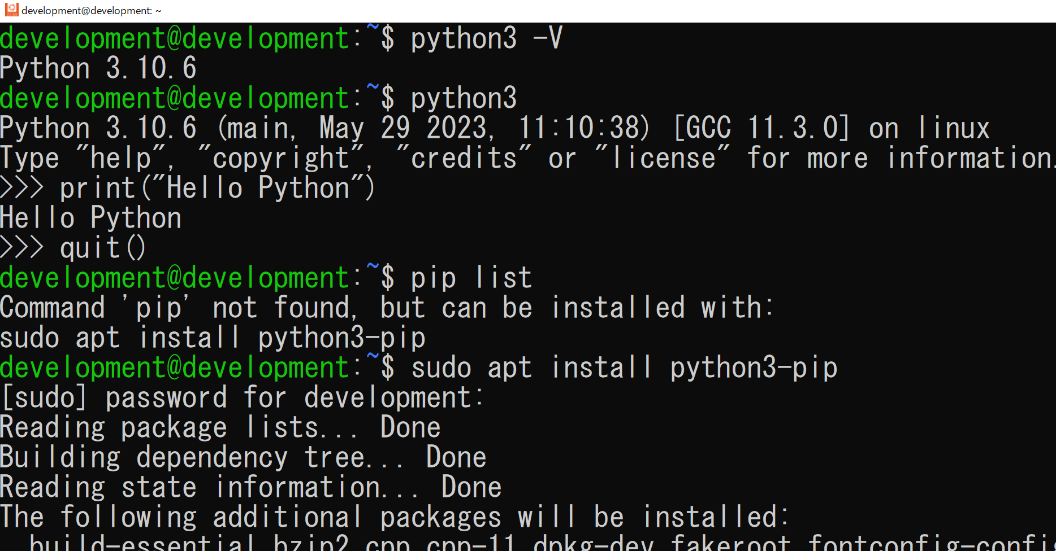Click the 'quit()' command
This screenshot has width=1056, height=551.
pos(103,248)
